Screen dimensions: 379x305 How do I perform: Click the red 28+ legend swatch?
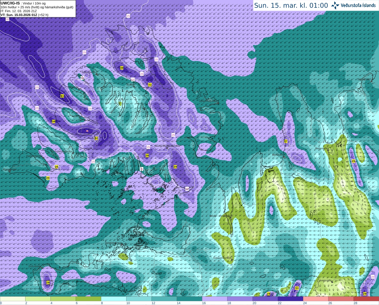(x=366, y=299)
